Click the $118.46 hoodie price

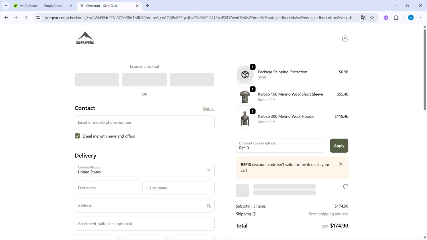point(341,116)
